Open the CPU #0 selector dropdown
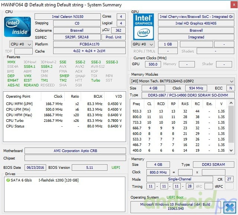The height and width of the screenshot is (215, 238). tap(21, 44)
